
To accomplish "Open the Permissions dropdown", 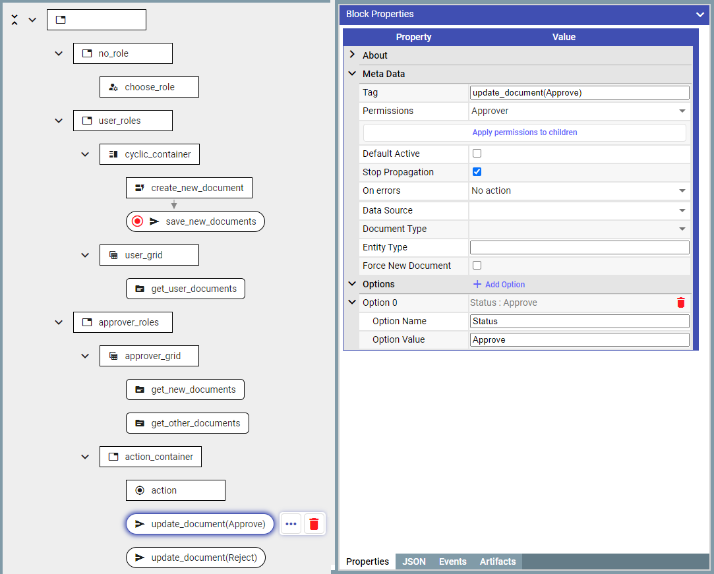I will pyautogui.click(x=579, y=111).
